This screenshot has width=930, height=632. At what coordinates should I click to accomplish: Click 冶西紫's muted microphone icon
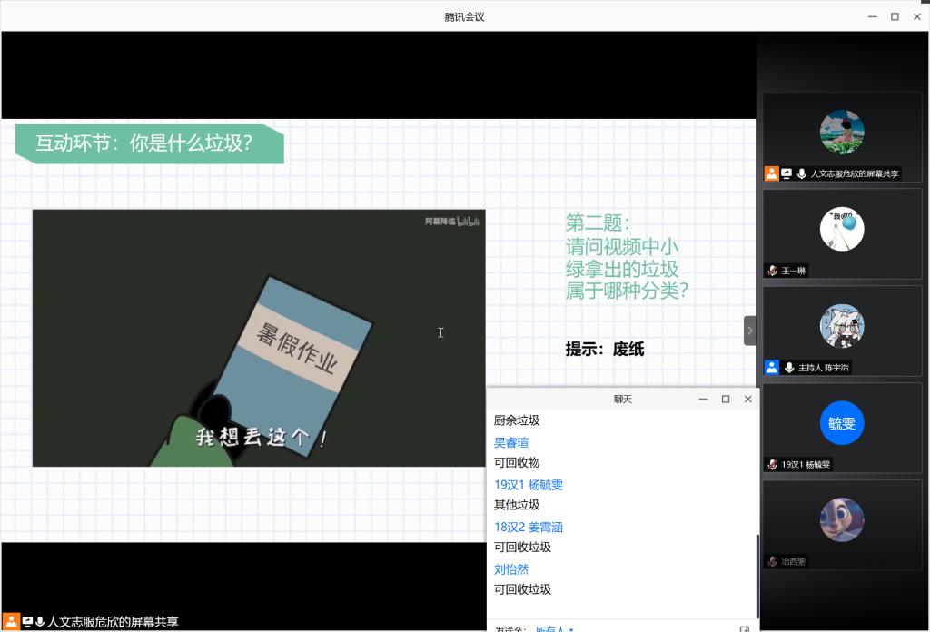(x=772, y=561)
